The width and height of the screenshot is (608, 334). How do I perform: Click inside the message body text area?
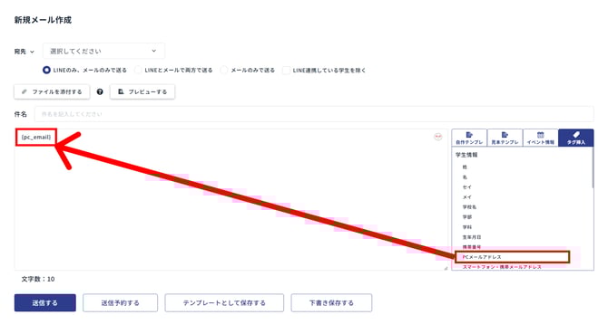pos(231,199)
